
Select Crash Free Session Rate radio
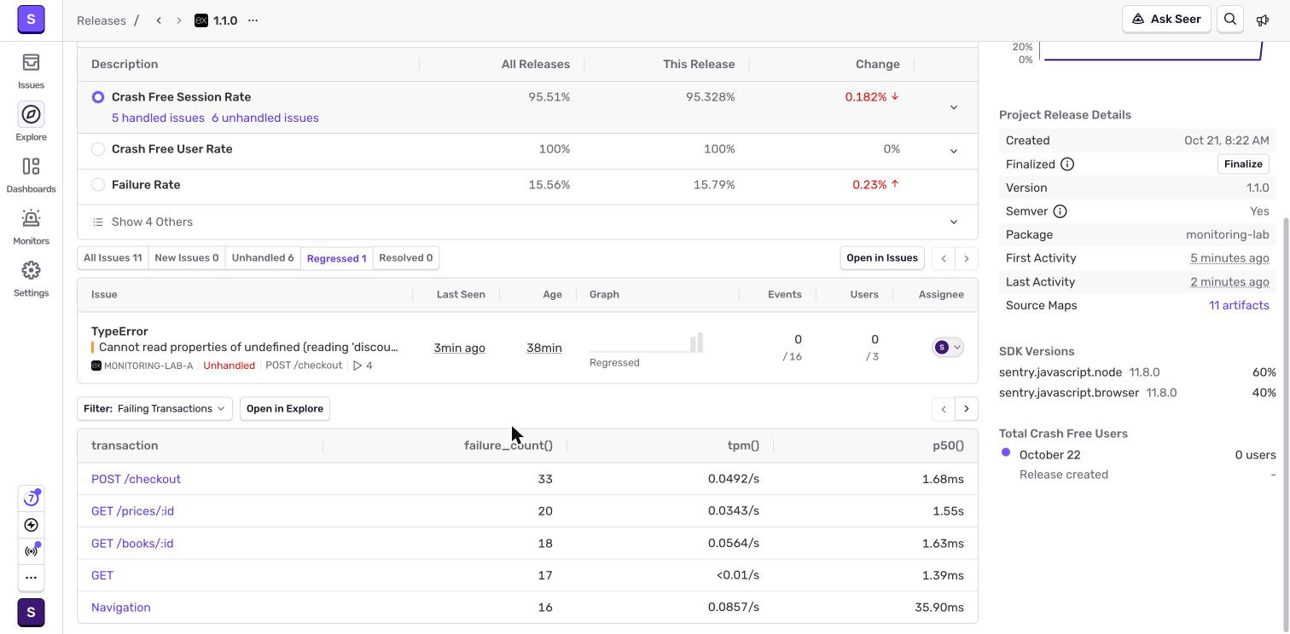[98, 97]
